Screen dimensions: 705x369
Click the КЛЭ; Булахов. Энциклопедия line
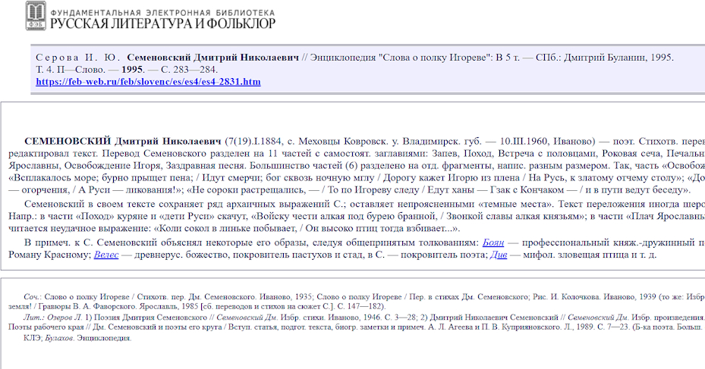(77, 338)
